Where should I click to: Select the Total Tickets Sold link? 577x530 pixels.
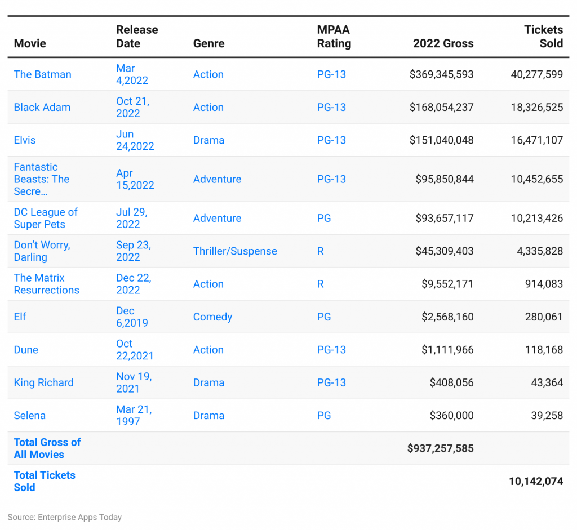44,481
